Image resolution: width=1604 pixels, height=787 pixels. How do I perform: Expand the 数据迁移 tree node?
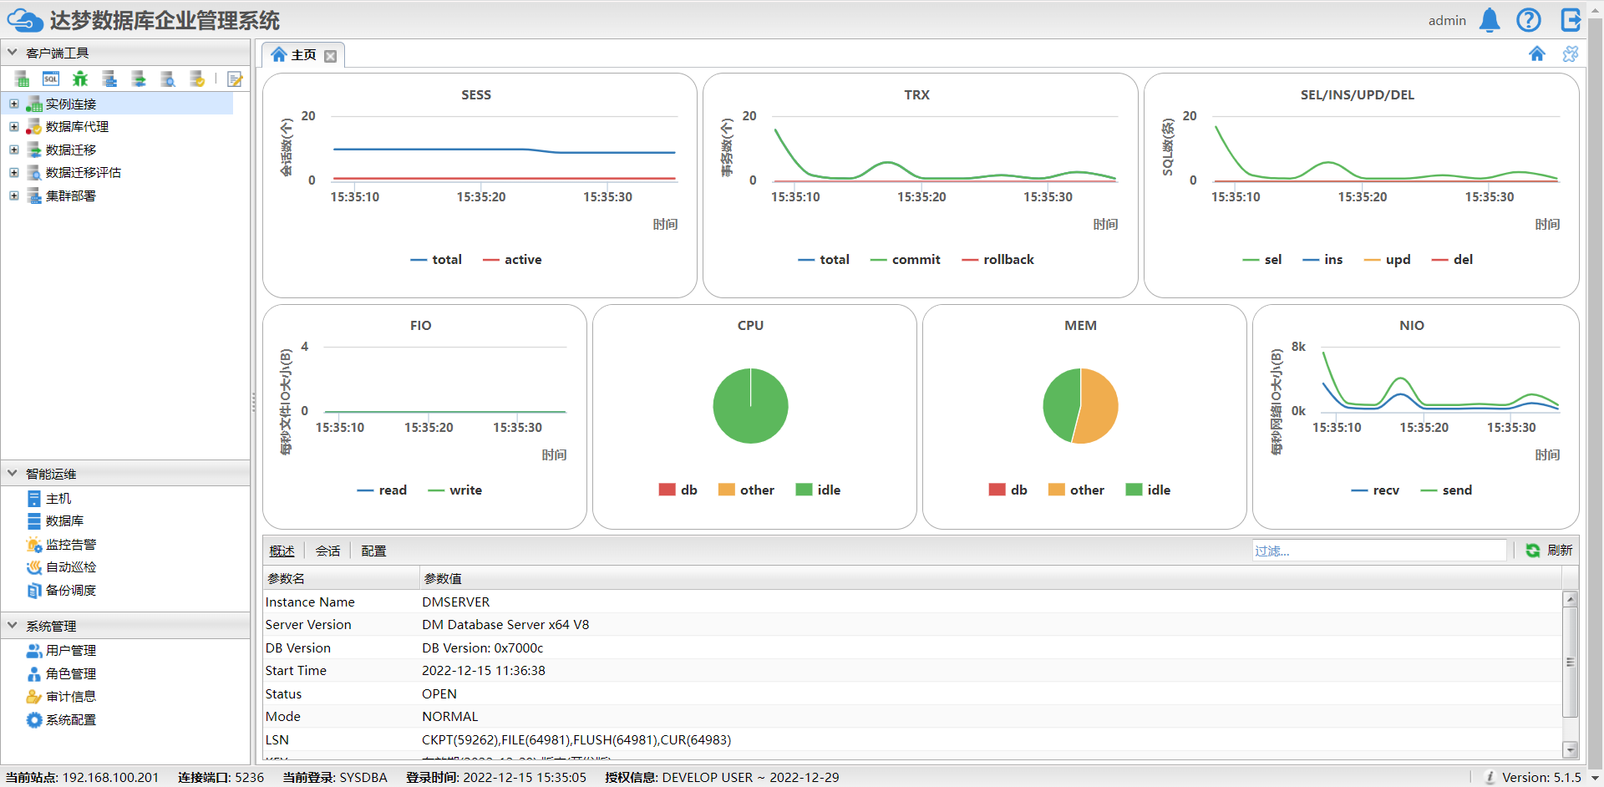click(x=14, y=150)
